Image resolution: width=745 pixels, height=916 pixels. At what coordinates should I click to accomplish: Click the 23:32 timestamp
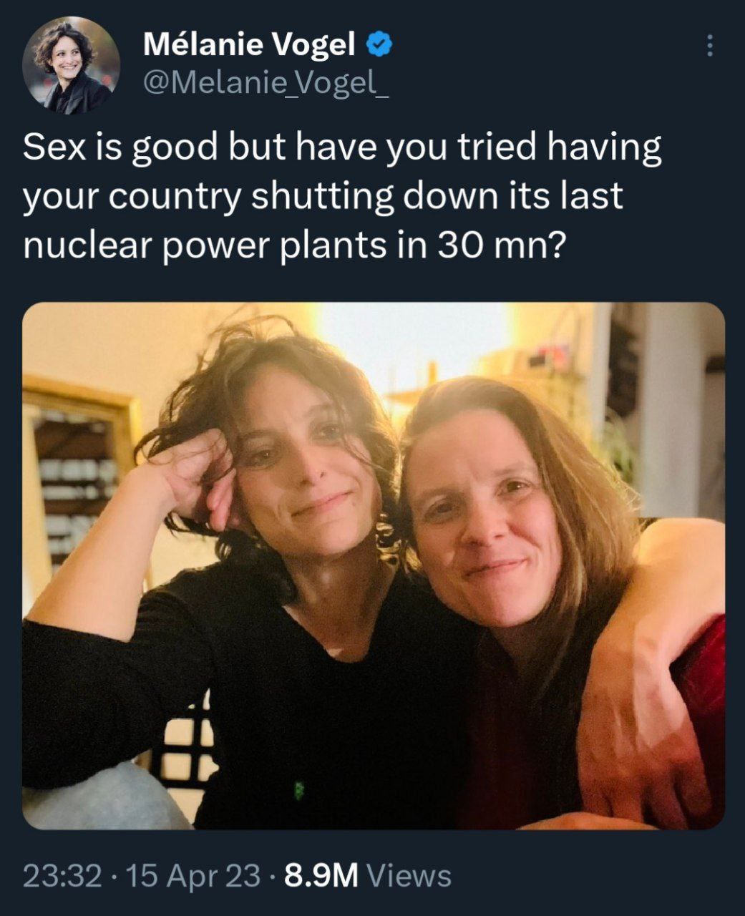pos(62,875)
